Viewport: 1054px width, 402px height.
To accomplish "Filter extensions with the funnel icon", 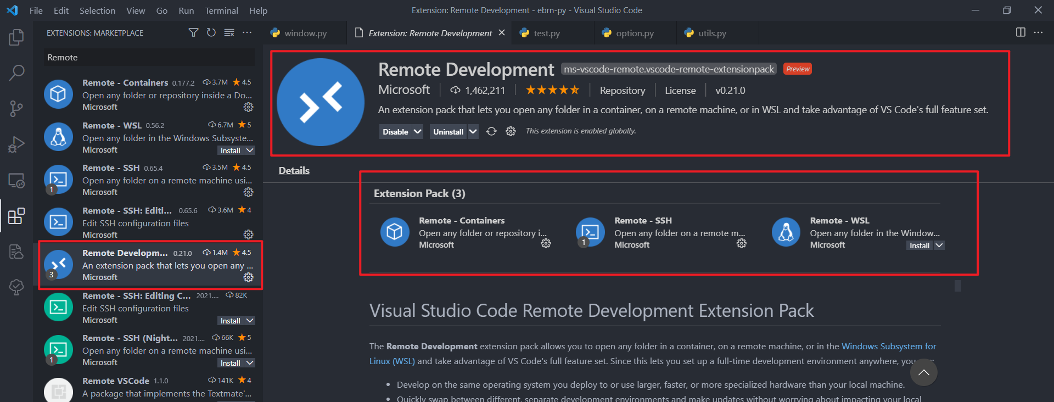I will (x=193, y=33).
